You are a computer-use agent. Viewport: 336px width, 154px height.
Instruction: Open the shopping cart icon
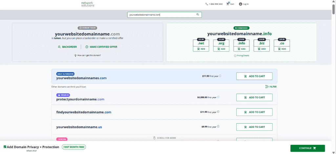(228, 4)
